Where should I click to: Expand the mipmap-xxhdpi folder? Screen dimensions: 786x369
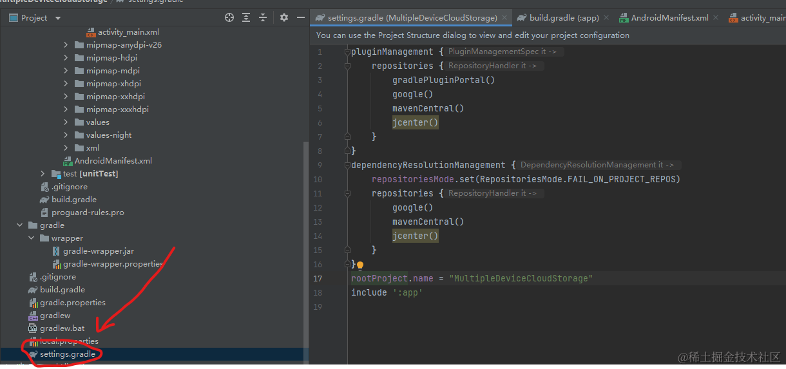(66, 97)
